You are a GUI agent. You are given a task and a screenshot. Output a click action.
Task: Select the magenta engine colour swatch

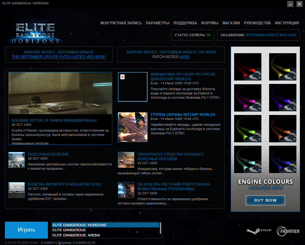pos(248,98)
